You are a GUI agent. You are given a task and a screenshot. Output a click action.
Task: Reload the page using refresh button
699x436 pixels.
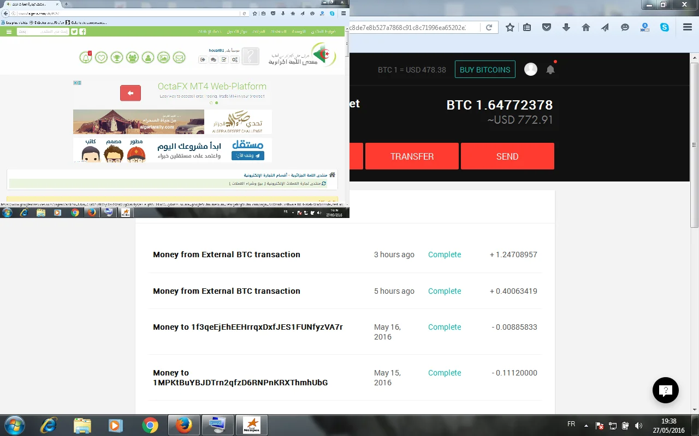click(489, 27)
